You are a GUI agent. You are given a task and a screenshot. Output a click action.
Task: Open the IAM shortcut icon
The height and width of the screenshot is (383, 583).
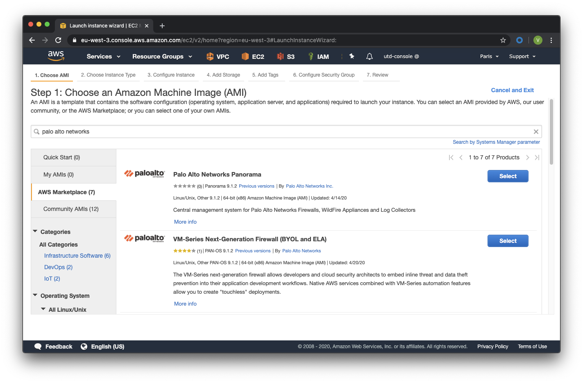tap(311, 57)
